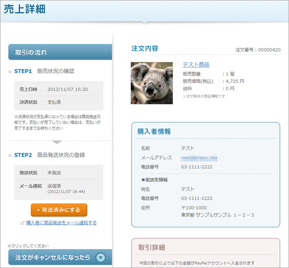Click the 購入者情報 section heading
Viewport: 289px width, 268px height.
pyautogui.click(x=154, y=131)
